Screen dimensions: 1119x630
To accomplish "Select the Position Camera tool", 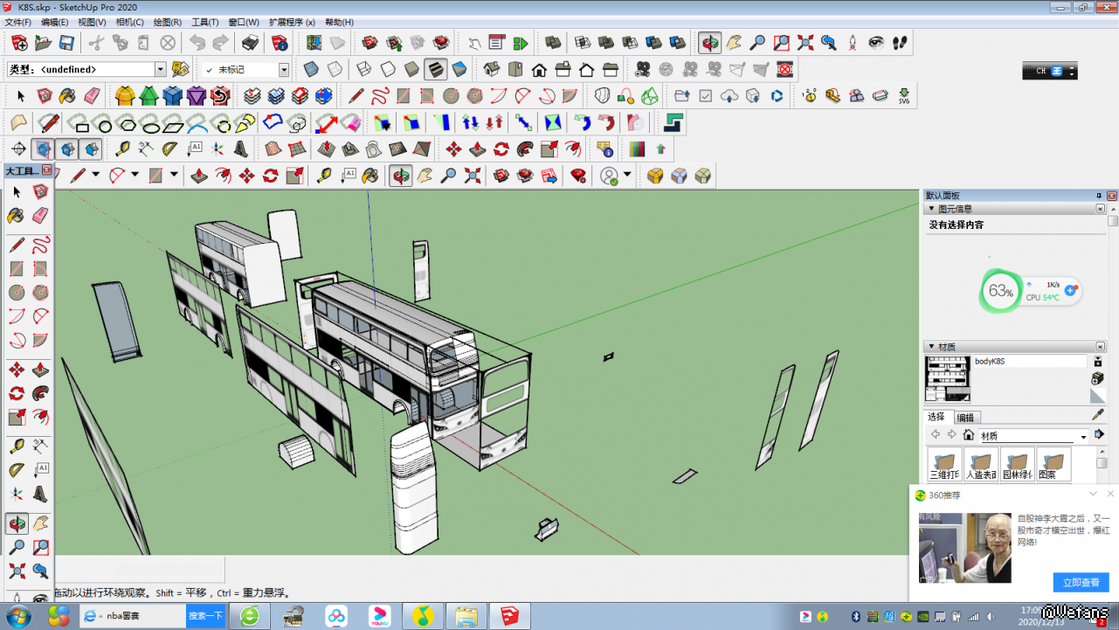I will (x=853, y=43).
